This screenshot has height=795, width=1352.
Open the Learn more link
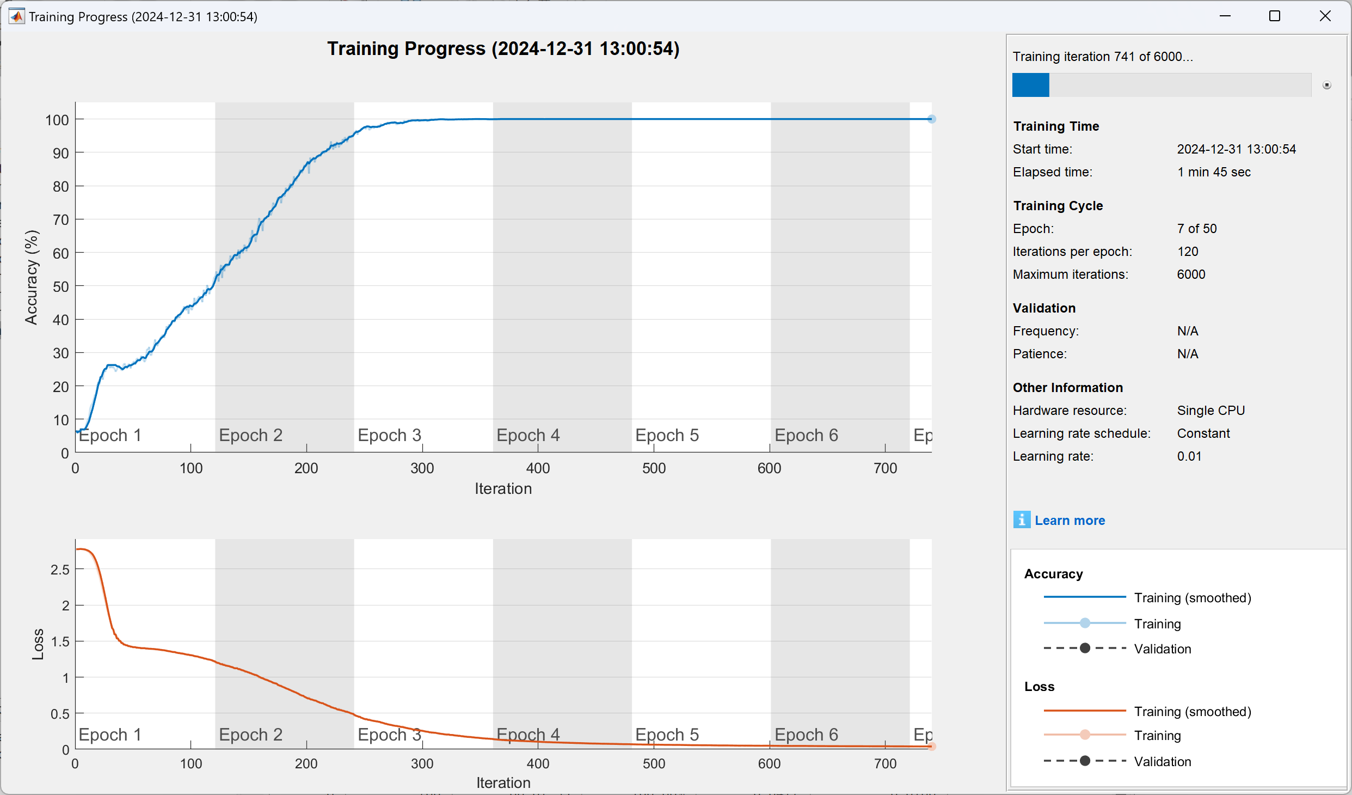[1070, 521]
